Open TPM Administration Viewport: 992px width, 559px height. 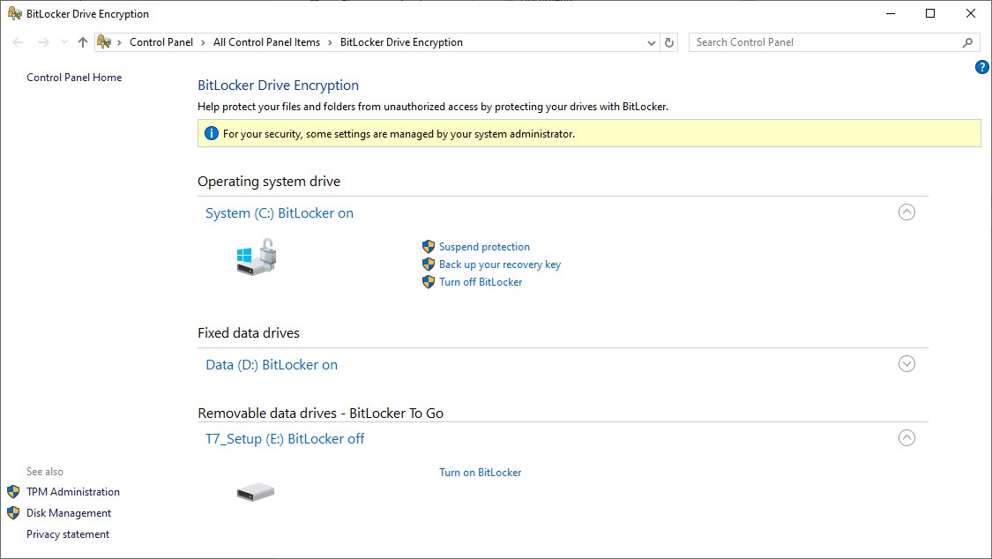73,492
